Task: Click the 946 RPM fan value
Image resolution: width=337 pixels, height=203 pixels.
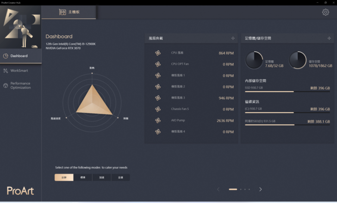Action: pyautogui.click(x=226, y=98)
